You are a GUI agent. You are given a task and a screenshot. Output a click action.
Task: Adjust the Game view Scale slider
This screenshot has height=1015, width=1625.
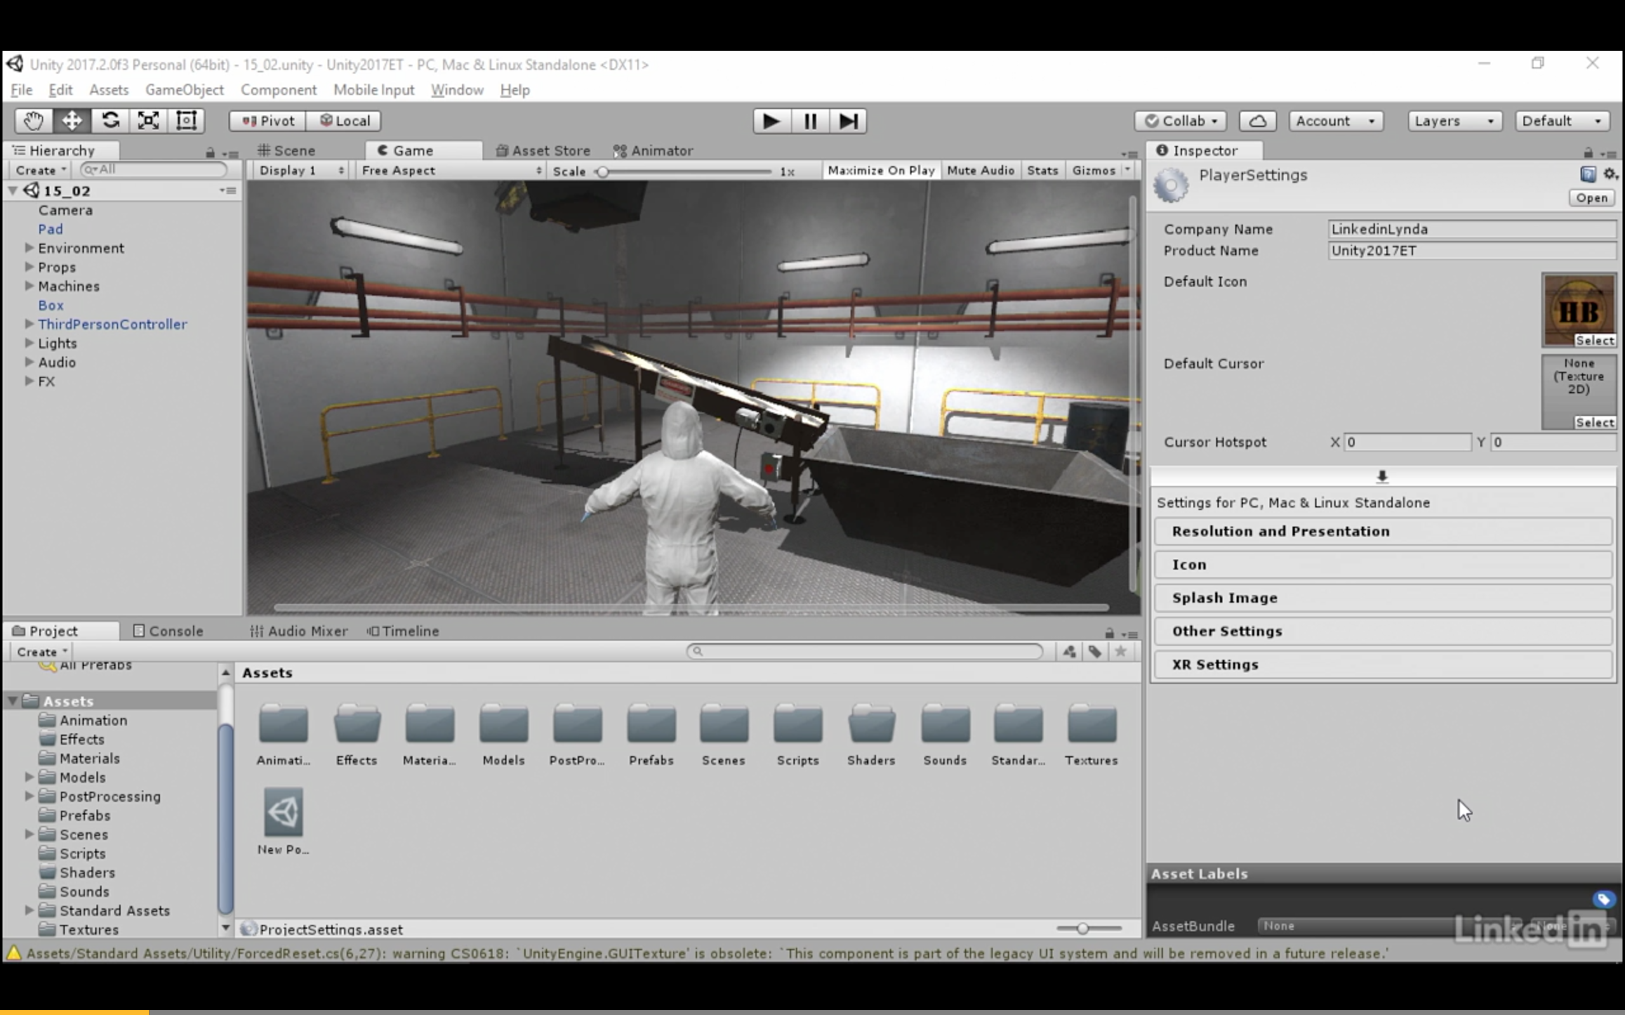pos(603,172)
